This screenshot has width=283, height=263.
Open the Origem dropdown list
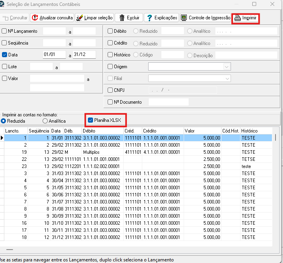pyautogui.click(x=227, y=67)
